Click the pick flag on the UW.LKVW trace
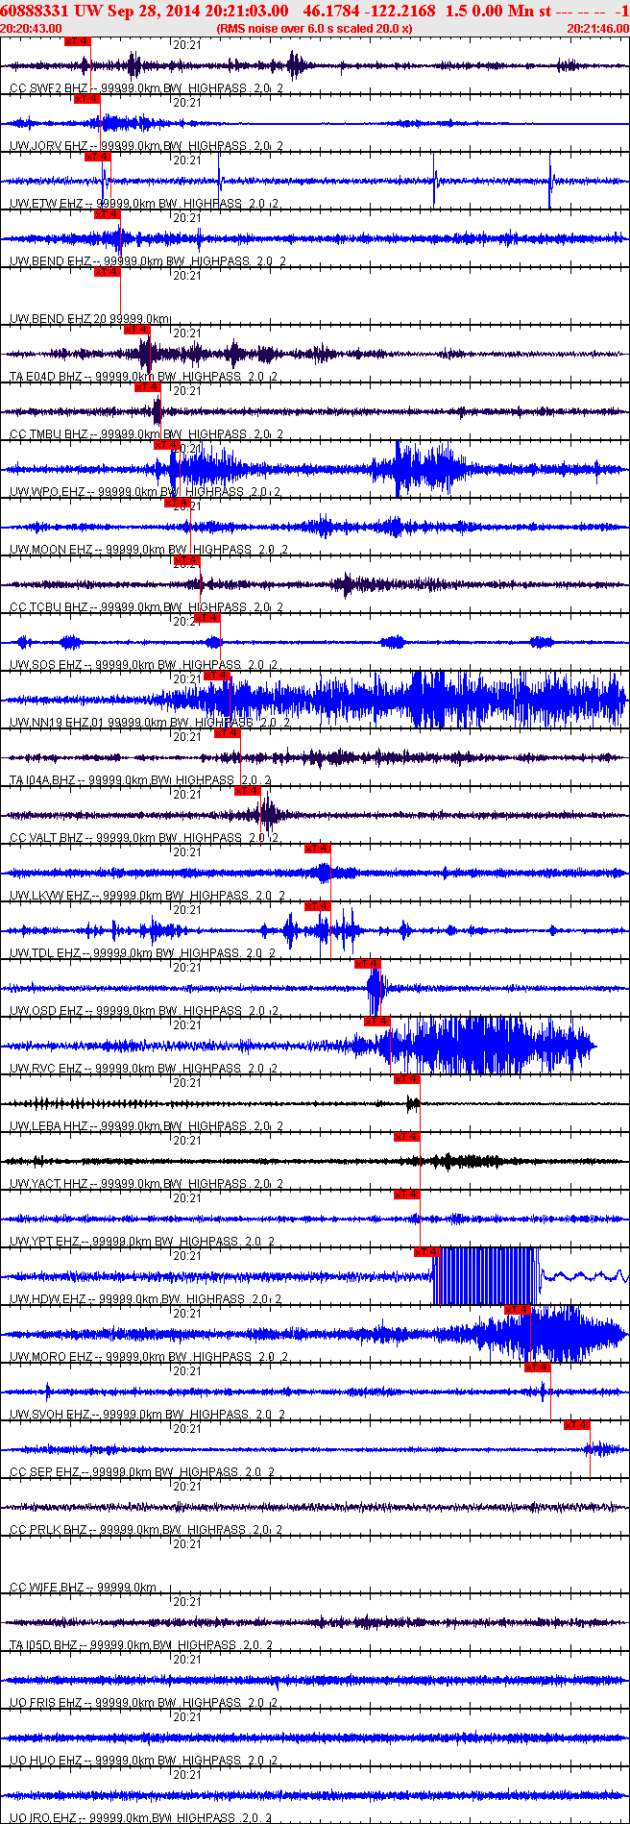630x1824 pixels. point(318,849)
